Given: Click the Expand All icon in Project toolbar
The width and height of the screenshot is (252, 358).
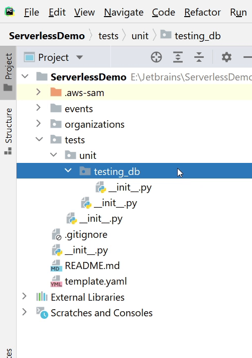Looking at the screenshot, I should [x=178, y=57].
